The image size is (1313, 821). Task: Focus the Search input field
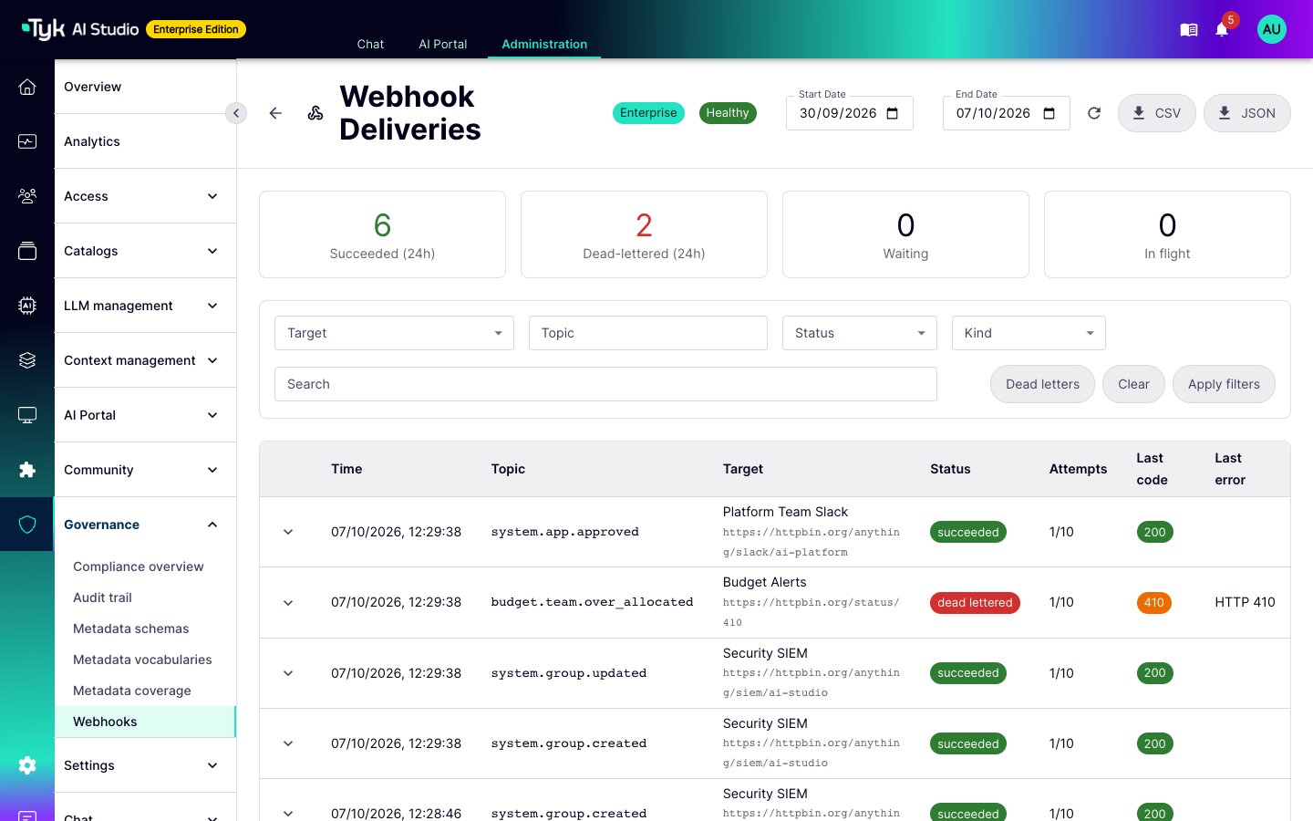[605, 384]
